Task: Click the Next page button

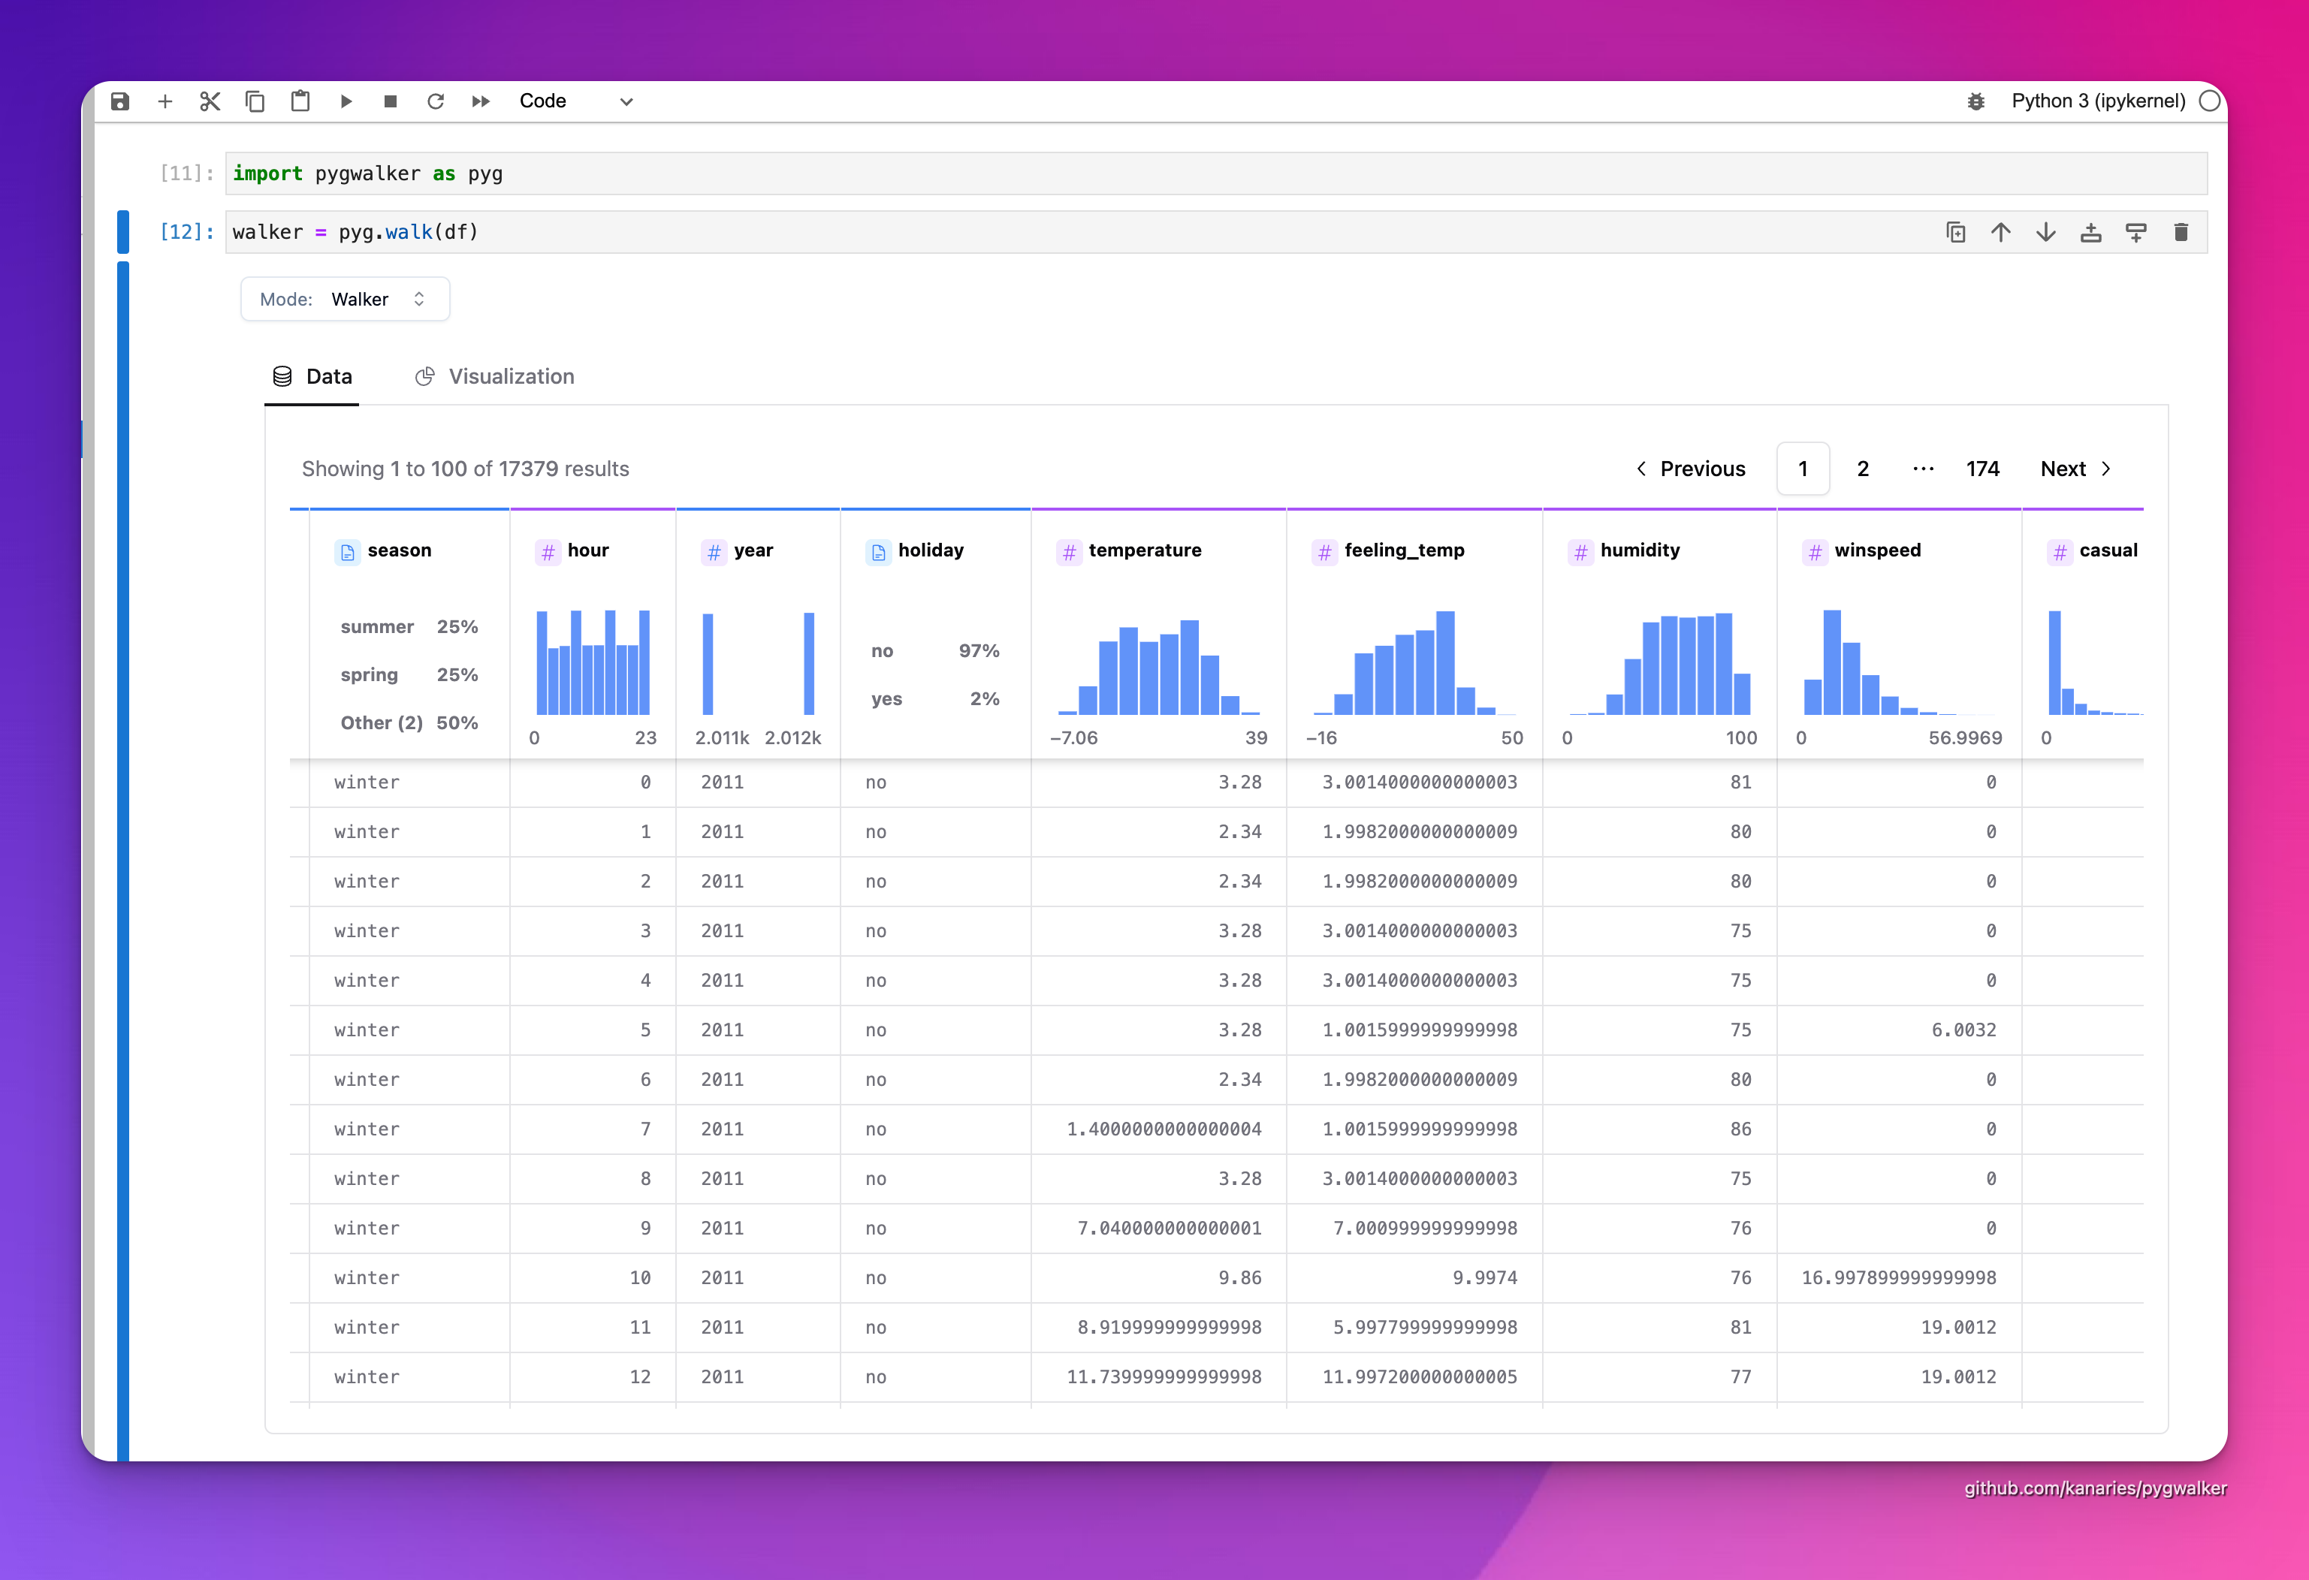Action: tap(2078, 468)
